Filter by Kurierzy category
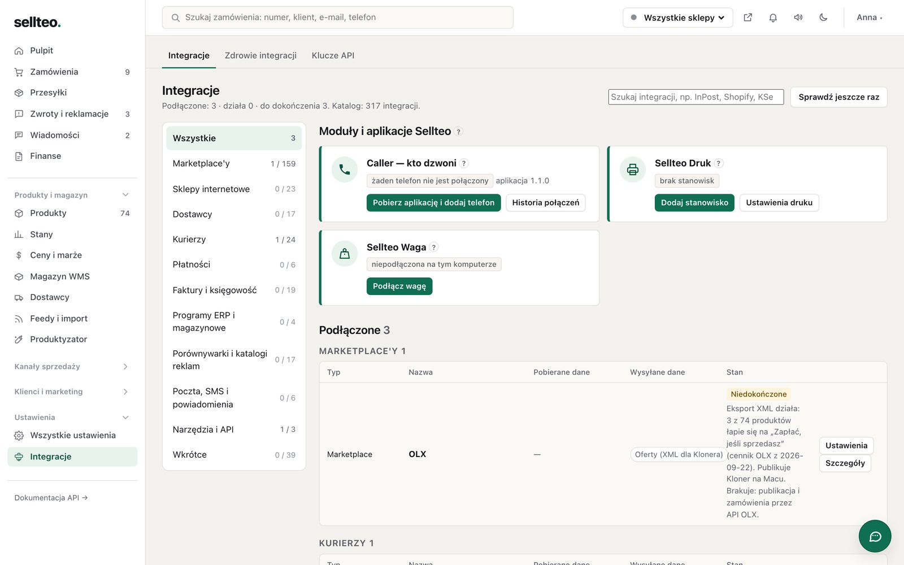The height and width of the screenshot is (565, 904). [x=234, y=240]
